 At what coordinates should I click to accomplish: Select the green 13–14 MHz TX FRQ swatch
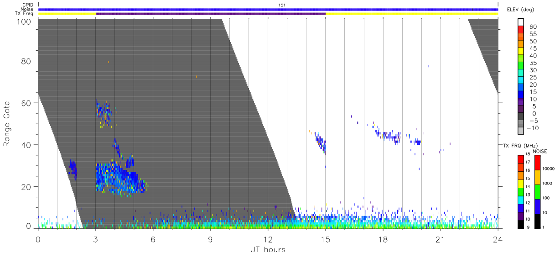521,191
